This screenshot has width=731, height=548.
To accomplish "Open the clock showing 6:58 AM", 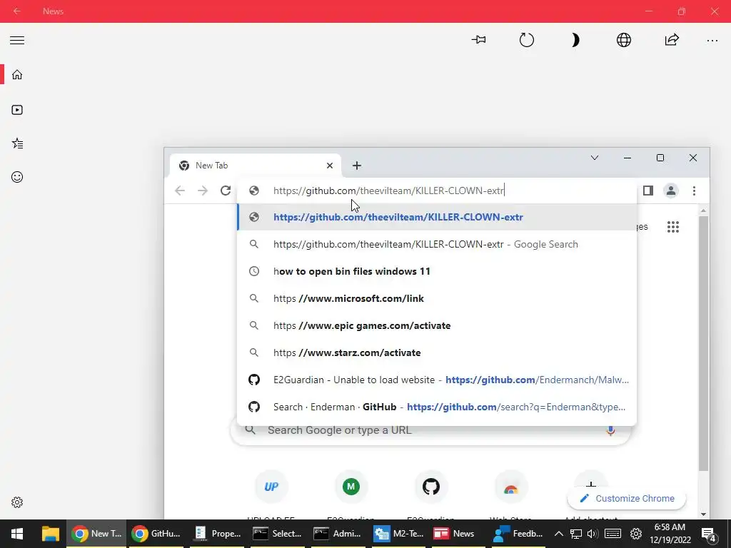I will [x=670, y=534].
